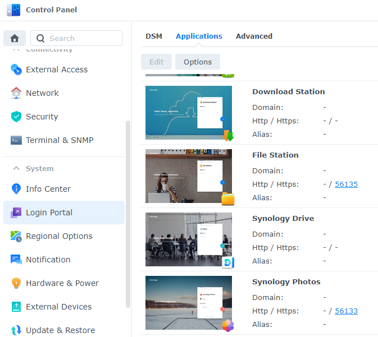This screenshot has height=337, width=378.
Task: Click the search magnifier icon
Action: point(40,38)
